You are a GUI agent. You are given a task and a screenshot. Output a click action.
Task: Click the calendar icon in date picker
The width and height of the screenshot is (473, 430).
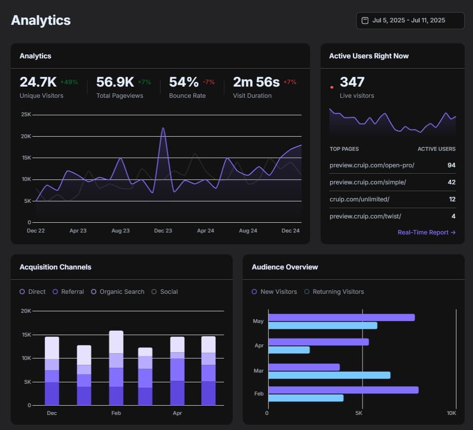[365, 20]
